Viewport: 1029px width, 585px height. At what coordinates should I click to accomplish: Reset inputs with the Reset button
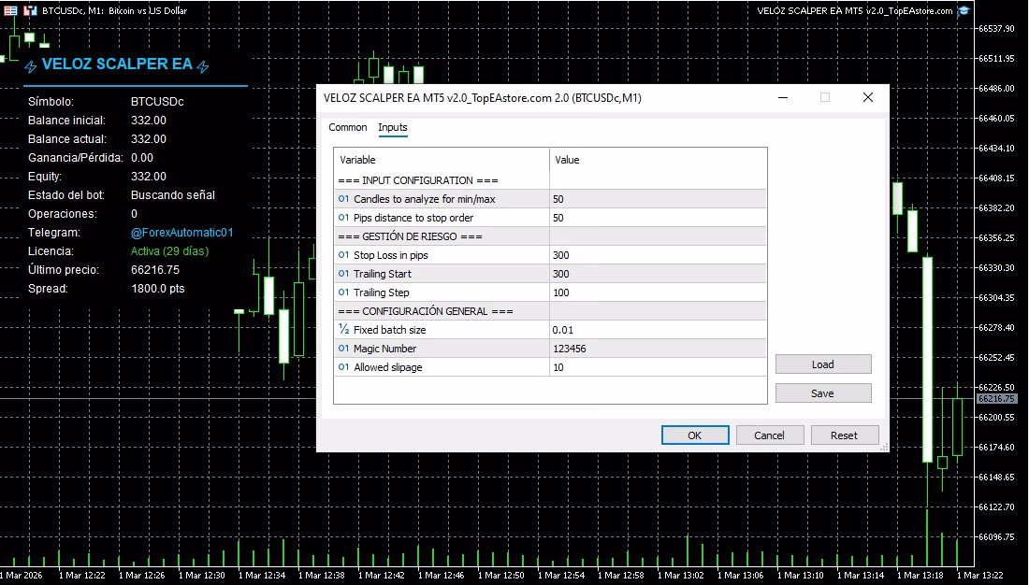click(844, 435)
